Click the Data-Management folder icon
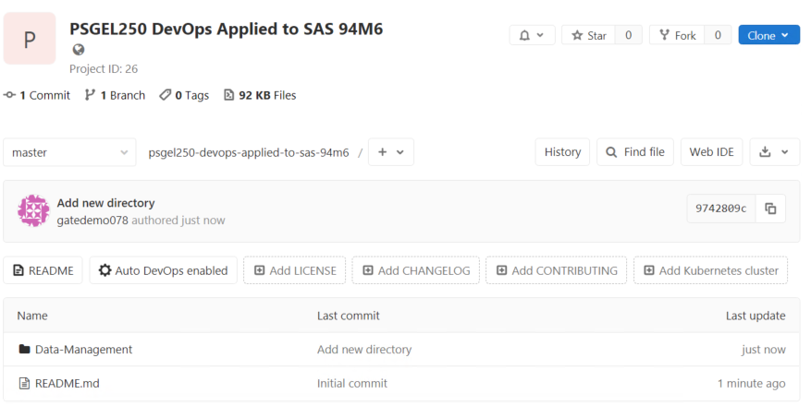Viewport: 811px width, 406px height. (24, 350)
